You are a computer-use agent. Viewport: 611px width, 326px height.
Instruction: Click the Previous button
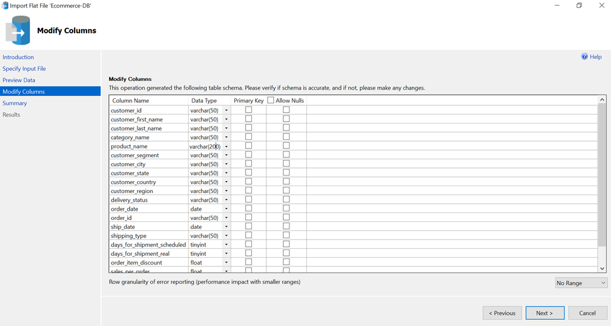coord(503,313)
